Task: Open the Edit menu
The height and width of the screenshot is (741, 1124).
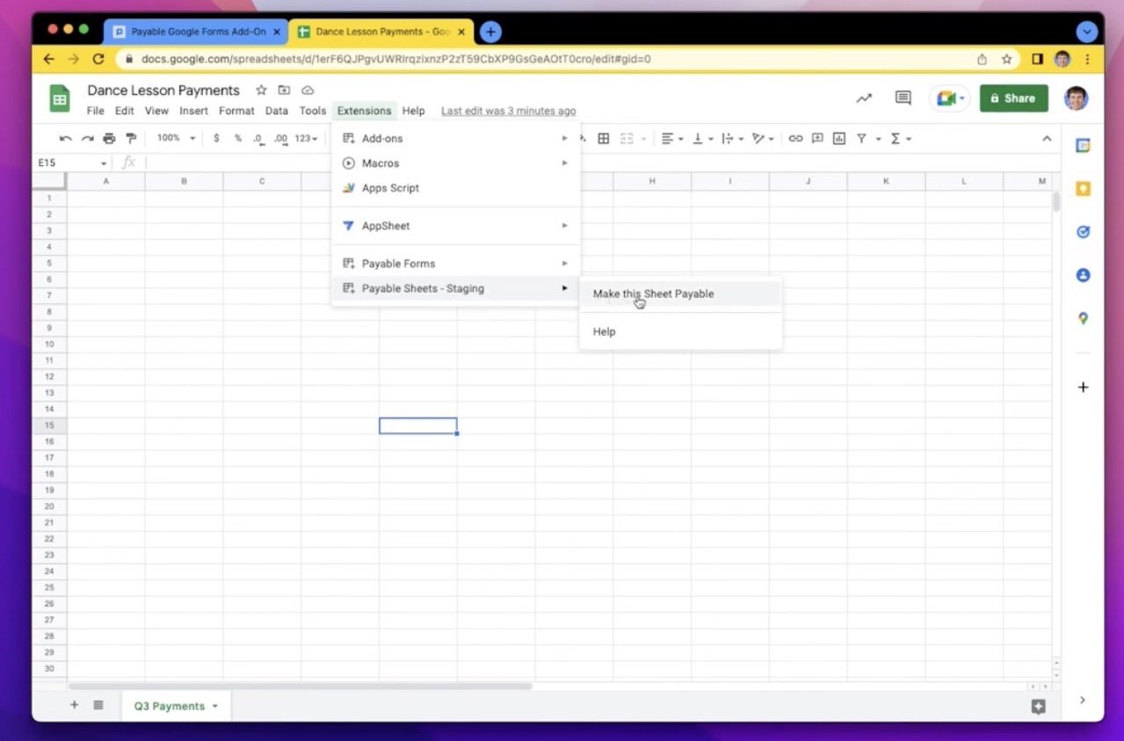Action: [x=124, y=111]
